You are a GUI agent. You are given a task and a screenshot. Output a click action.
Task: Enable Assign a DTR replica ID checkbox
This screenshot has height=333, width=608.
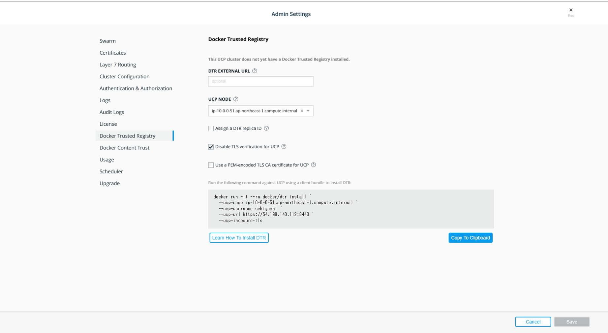point(211,128)
